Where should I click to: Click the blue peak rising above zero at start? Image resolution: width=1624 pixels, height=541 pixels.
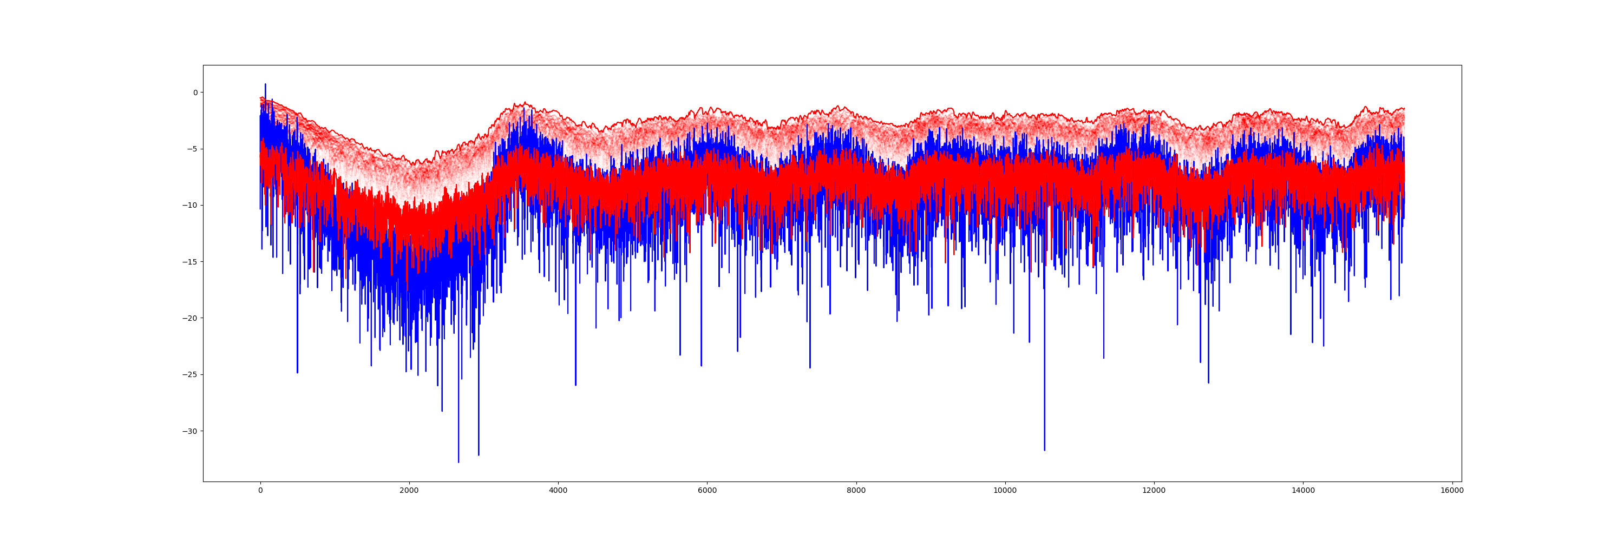[265, 84]
